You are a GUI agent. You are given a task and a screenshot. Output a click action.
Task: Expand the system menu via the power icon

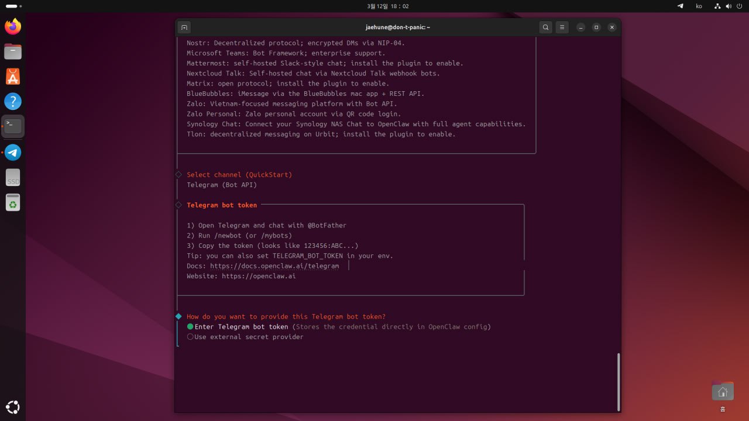click(x=738, y=6)
